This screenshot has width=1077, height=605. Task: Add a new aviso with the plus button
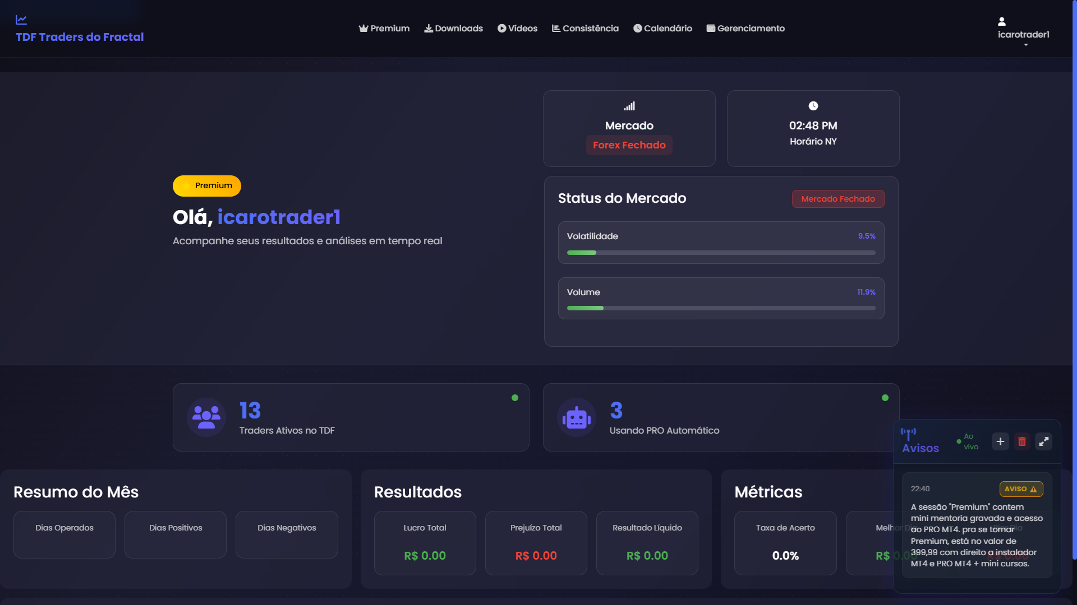(x=1000, y=441)
